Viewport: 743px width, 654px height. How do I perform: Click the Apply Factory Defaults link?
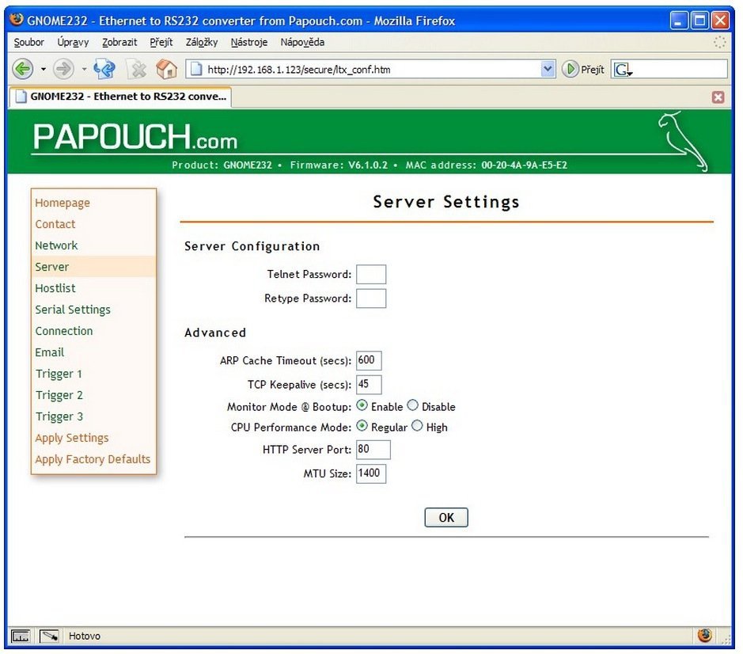(x=93, y=459)
